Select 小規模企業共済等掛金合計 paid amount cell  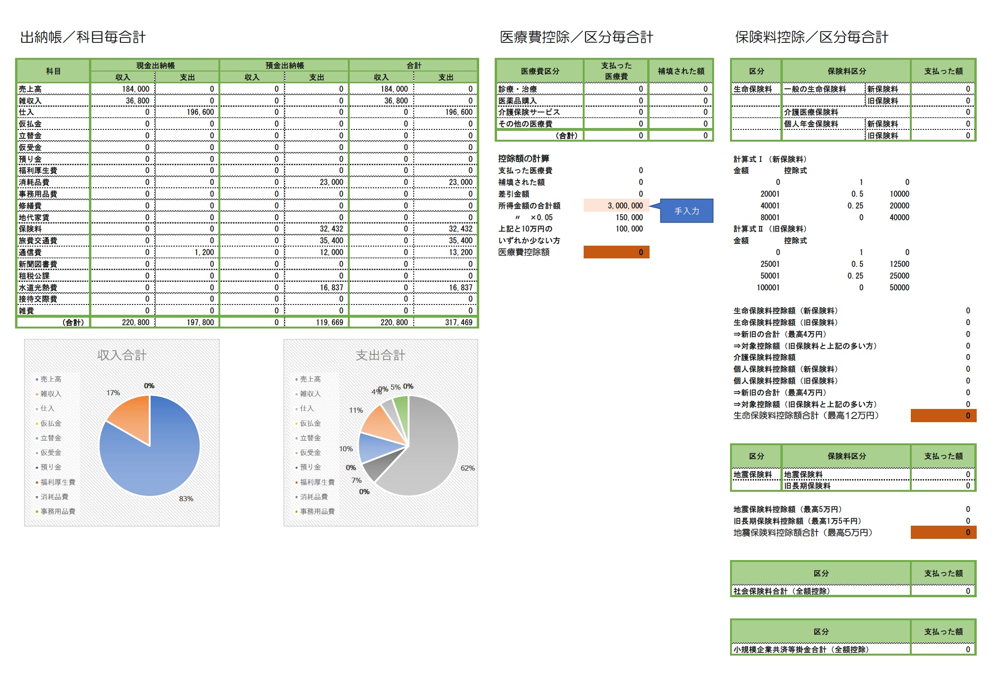943,649
